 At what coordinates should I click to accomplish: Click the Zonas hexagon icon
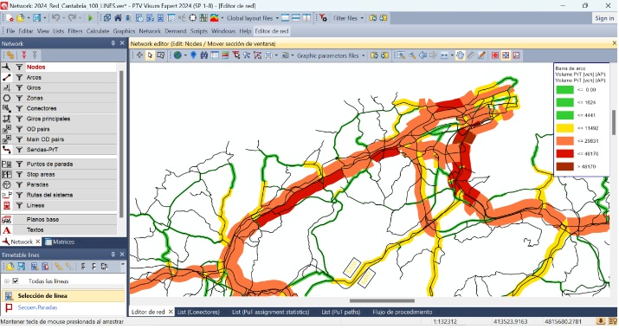click(x=6, y=98)
